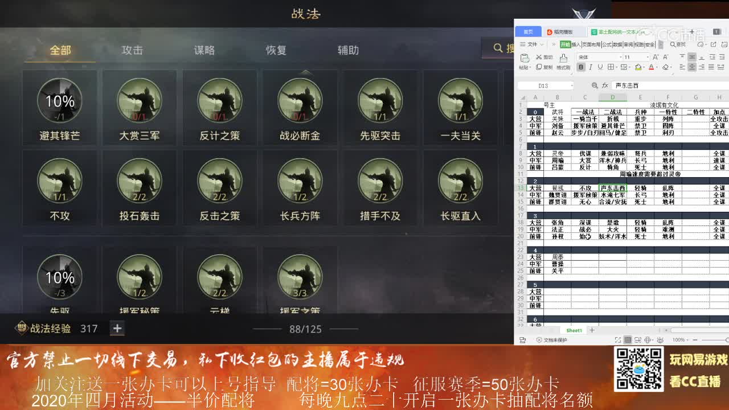Click the Paste icon in WPS
Viewport: 729px width, 410px height.
pos(525,58)
